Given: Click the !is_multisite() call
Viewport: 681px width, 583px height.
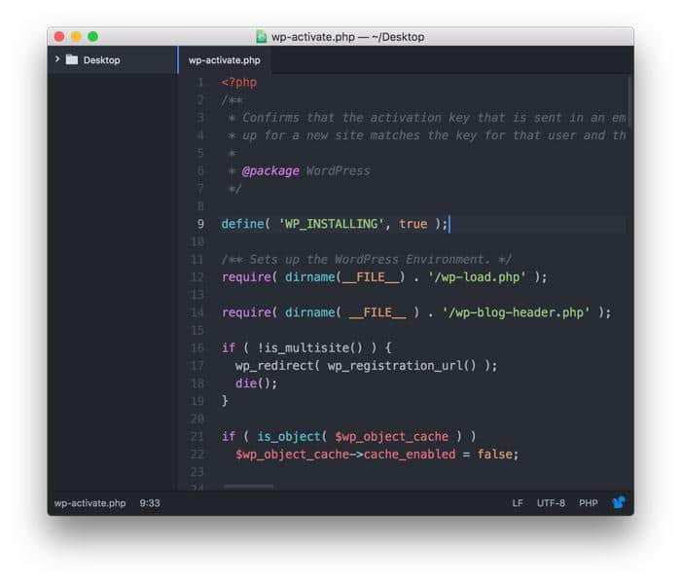Looking at the screenshot, I should [x=309, y=348].
